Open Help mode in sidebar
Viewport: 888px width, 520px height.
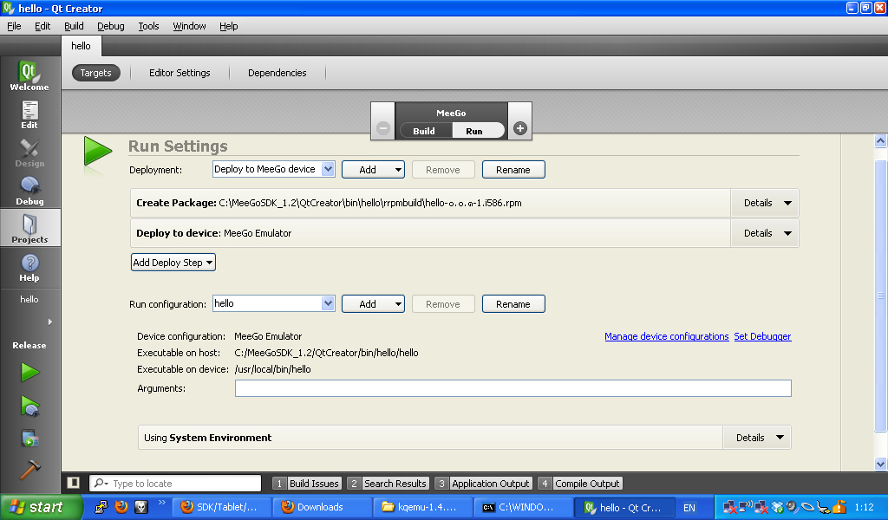29,267
